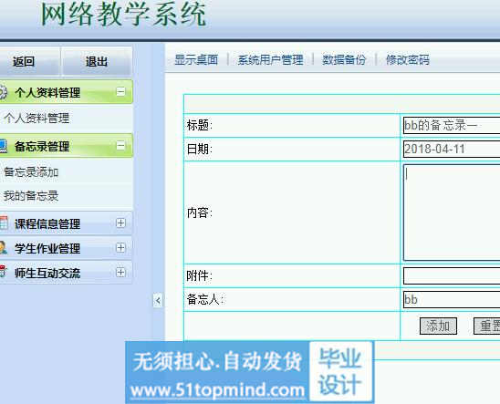Viewport: 500px width, 404px height.
Task: Click the icon beside 师生互动交流
Action: click(x=3, y=273)
